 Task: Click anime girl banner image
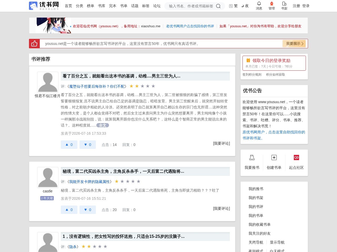point(53,25)
